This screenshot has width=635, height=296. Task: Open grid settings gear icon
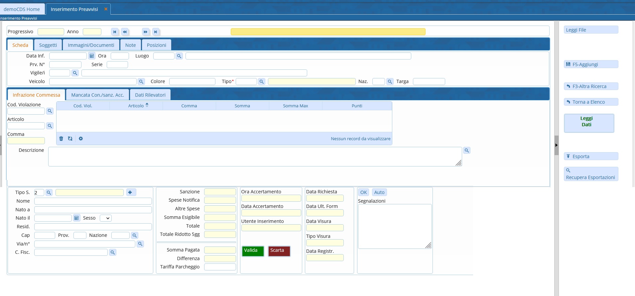point(81,139)
